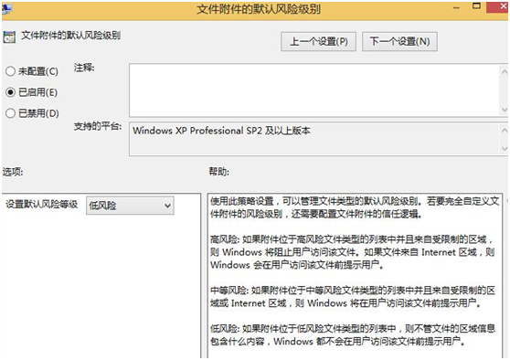The height and width of the screenshot is (360, 510).
Task: Select the 已启用(E) radio button
Action: 10,92
